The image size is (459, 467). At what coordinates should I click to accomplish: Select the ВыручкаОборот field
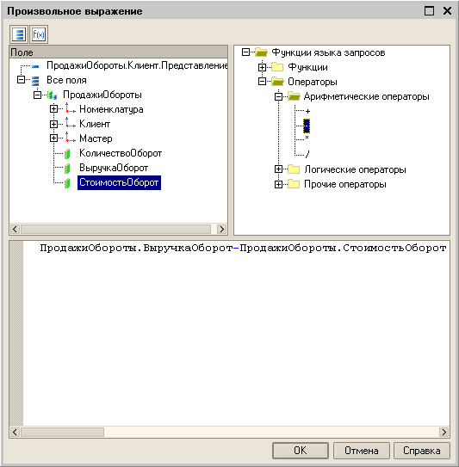[x=114, y=168]
